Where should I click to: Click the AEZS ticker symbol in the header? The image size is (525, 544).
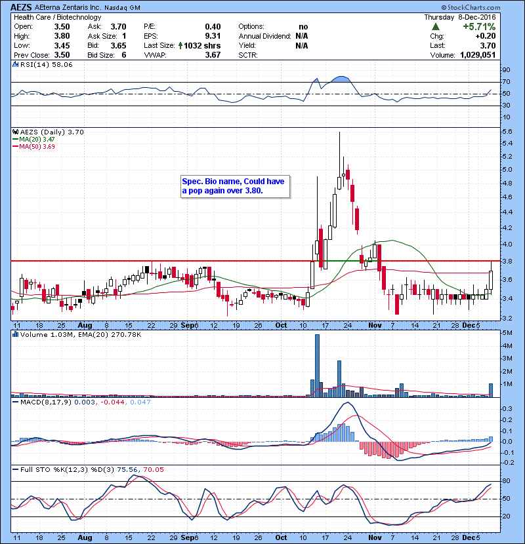click(21, 7)
